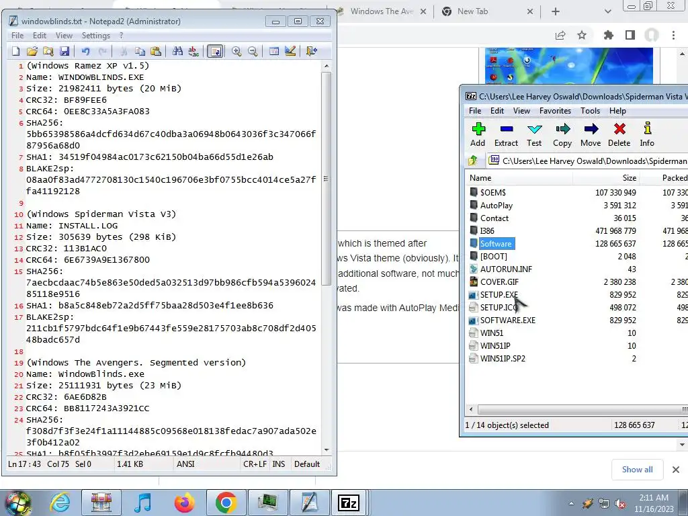Show hidden tray icons arrow
This screenshot has height=516, width=688.
point(571,503)
